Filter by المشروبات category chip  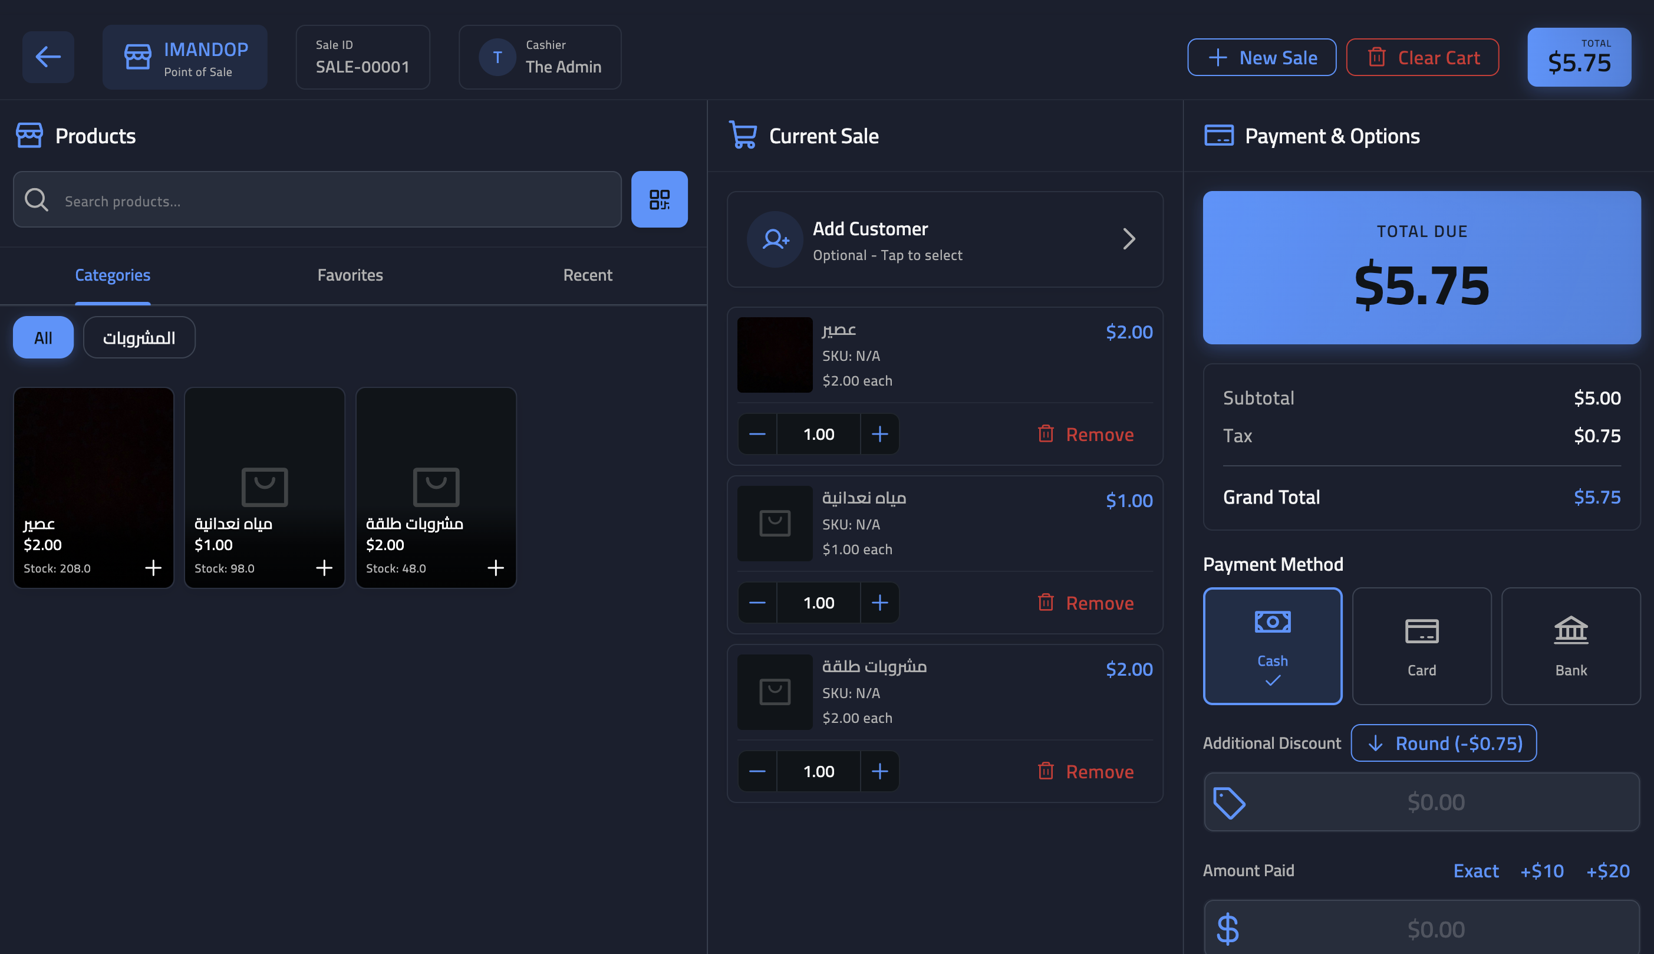click(x=139, y=337)
